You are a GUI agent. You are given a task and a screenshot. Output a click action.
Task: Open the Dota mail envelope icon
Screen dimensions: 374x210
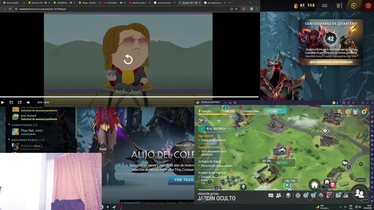click(324, 6)
